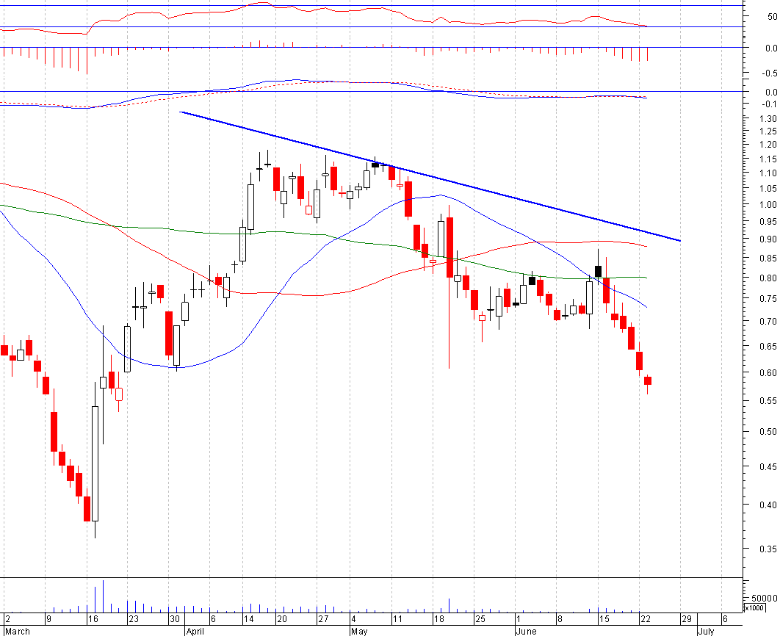Select the 1 date label in June
Screen dimensions: 780x636
coord(519,619)
